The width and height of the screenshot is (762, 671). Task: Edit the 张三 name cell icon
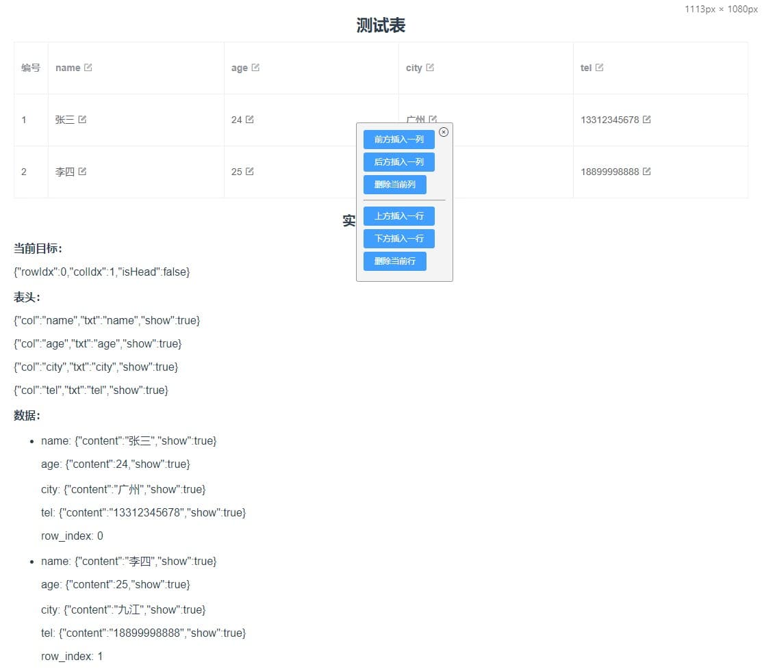(82, 120)
